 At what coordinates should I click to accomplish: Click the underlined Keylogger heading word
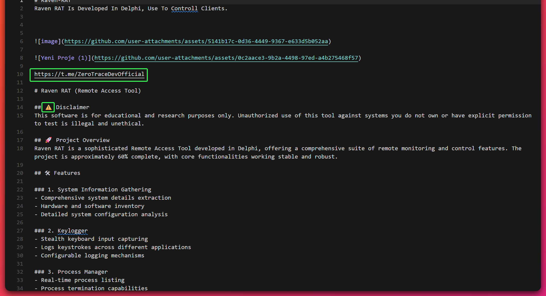[x=73, y=231]
